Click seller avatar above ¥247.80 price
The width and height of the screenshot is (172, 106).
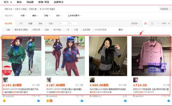[x=5, y=80]
